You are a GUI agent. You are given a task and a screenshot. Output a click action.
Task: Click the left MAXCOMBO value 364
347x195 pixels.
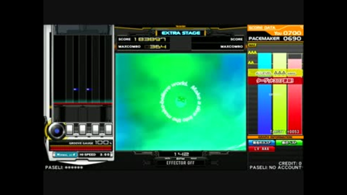tap(155, 47)
